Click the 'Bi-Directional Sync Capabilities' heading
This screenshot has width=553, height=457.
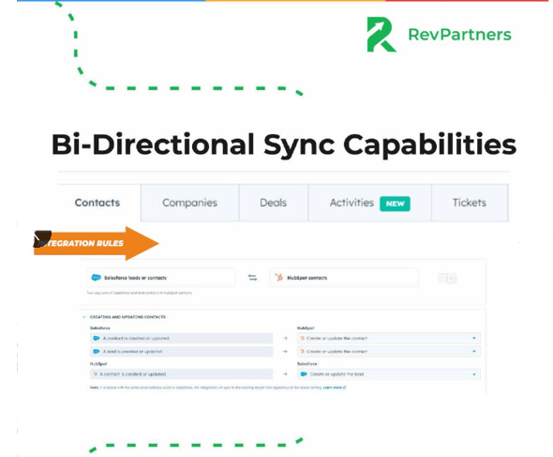coord(284,145)
